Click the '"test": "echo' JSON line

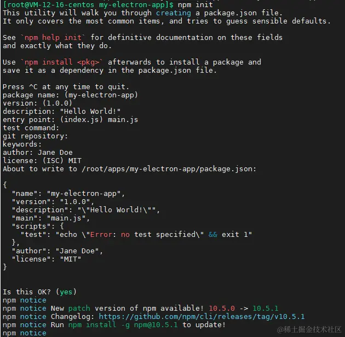tap(136, 234)
